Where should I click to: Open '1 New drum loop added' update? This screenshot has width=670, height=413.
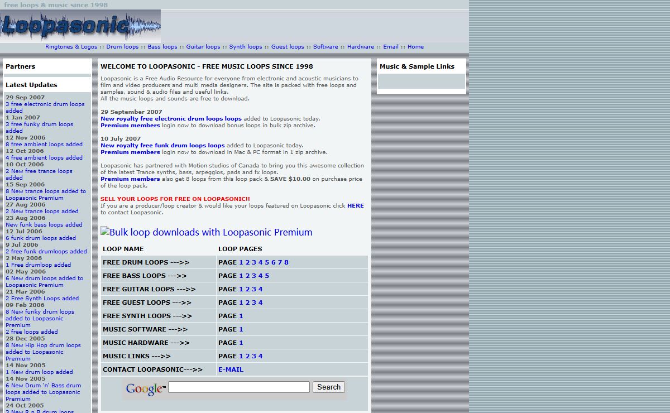point(39,372)
